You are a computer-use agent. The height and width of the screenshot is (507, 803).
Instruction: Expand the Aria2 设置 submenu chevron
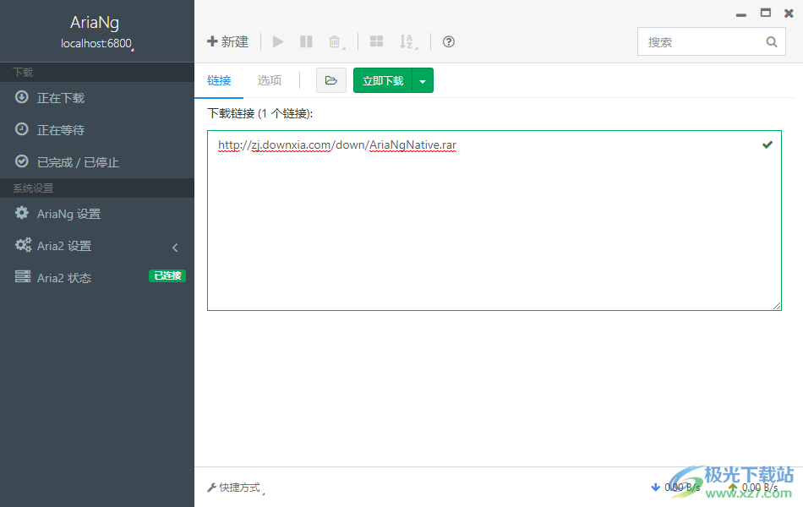[175, 248]
